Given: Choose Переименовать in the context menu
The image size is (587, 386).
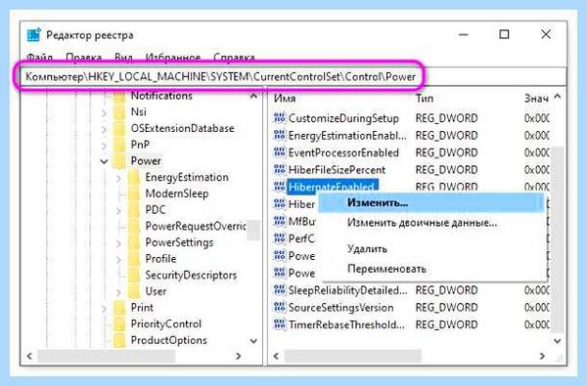Looking at the screenshot, I should pos(431,269).
